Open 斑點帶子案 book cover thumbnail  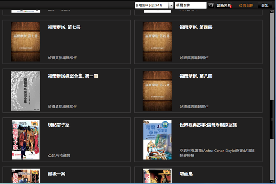pos(25,139)
